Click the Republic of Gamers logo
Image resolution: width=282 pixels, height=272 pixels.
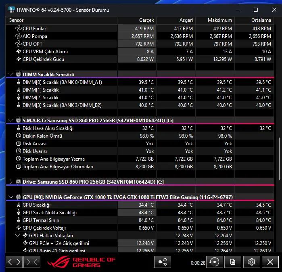81,262
